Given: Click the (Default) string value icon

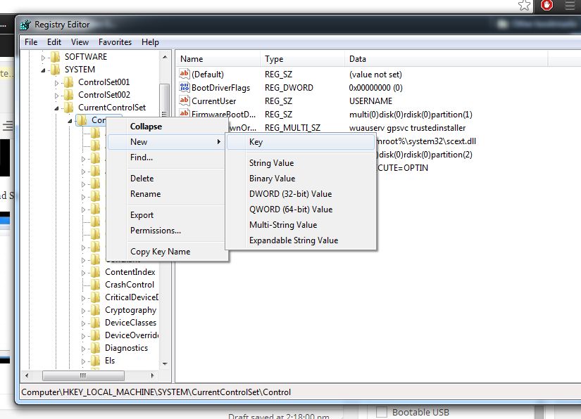Looking at the screenshot, I should (184, 74).
